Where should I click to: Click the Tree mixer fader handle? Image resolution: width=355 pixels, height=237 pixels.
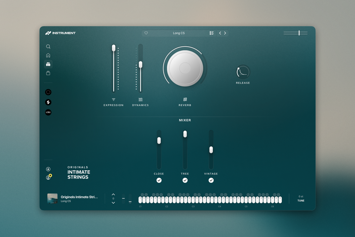point(185,134)
